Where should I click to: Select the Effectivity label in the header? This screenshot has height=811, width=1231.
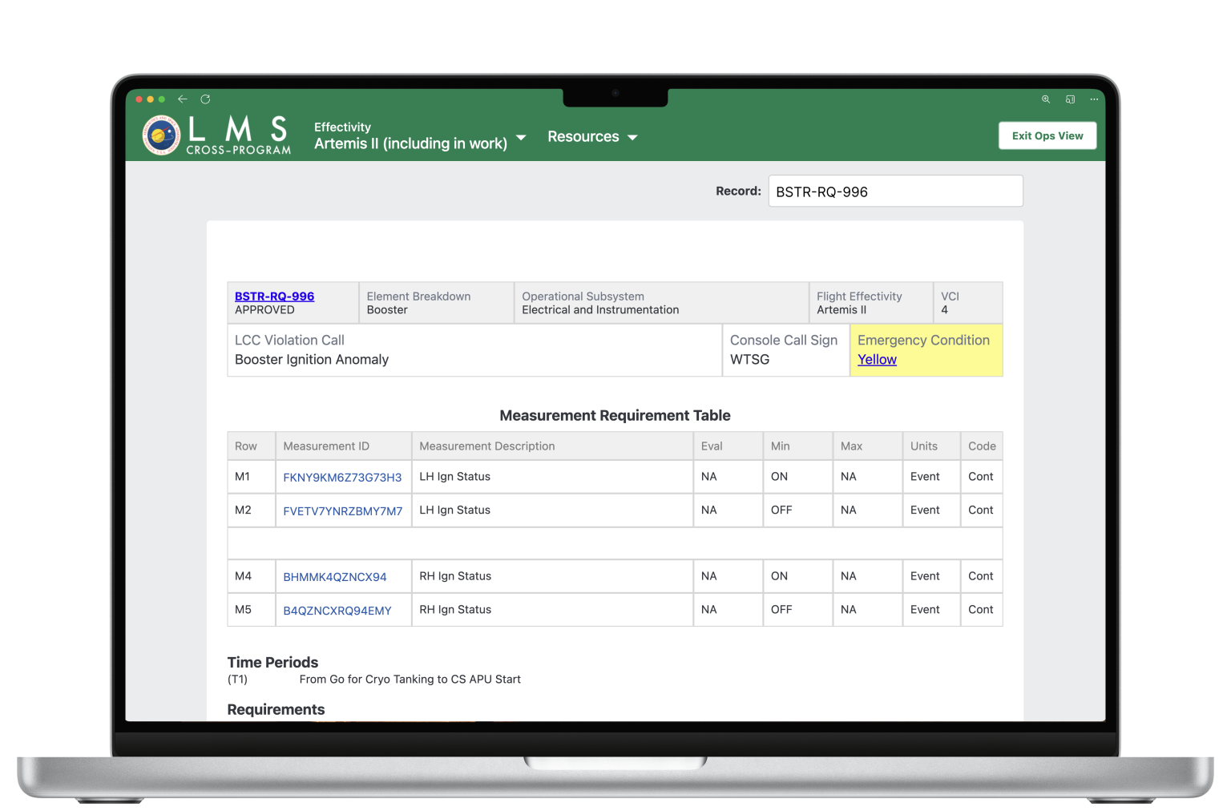tap(342, 127)
